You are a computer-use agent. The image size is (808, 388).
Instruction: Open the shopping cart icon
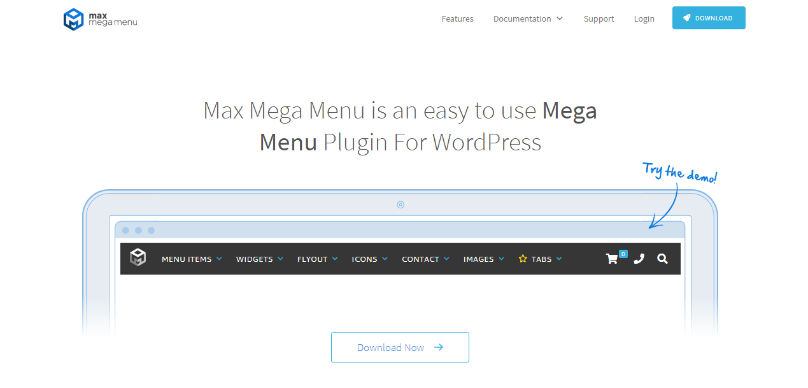[x=612, y=259]
